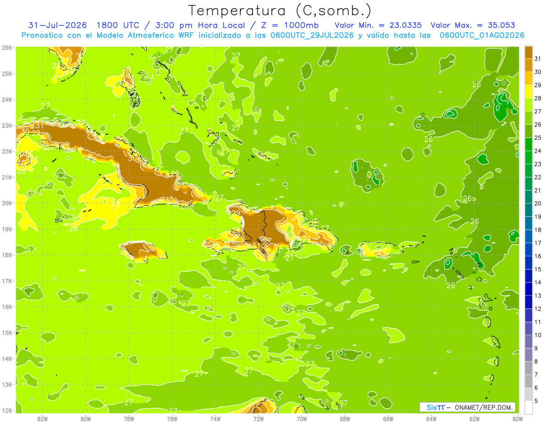Click the "SisTT" logo text
Viewport: 550px width, 425px height.
pos(435,408)
